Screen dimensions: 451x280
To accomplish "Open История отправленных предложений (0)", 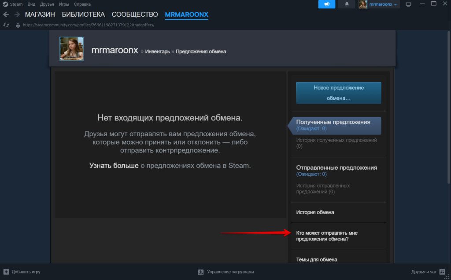I will [x=323, y=189].
